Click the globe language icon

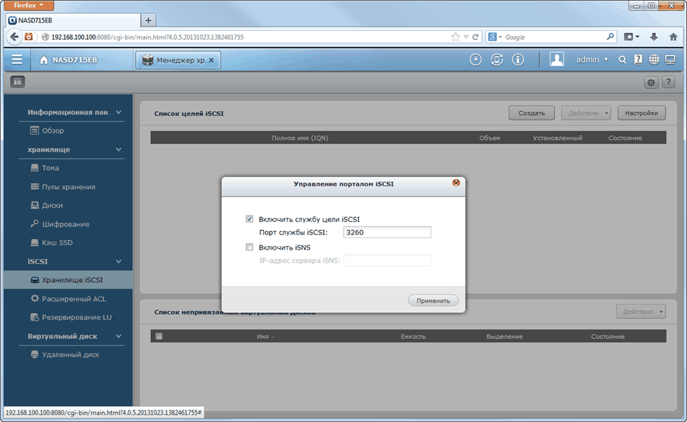(x=654, y=60)
